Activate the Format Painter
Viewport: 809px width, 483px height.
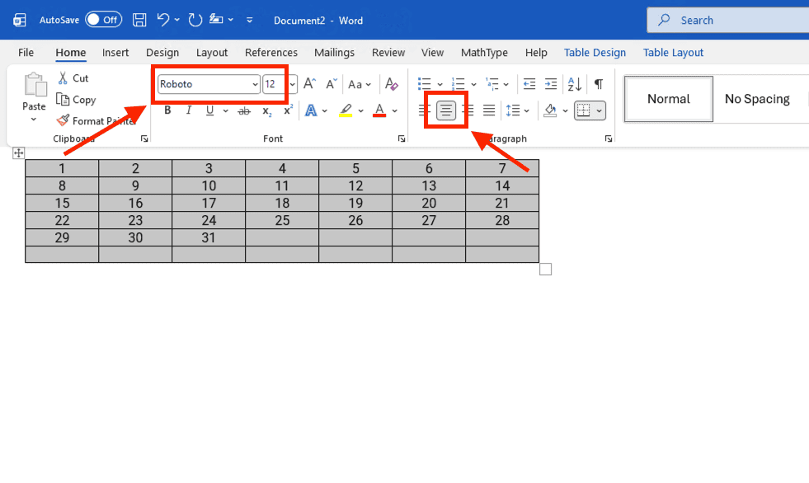(x=95, y=120)
